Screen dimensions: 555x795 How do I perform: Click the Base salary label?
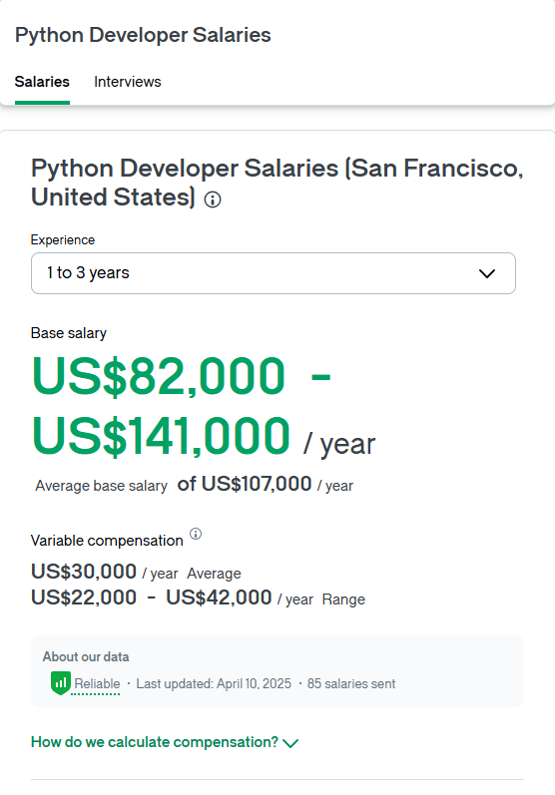(69, 333)
